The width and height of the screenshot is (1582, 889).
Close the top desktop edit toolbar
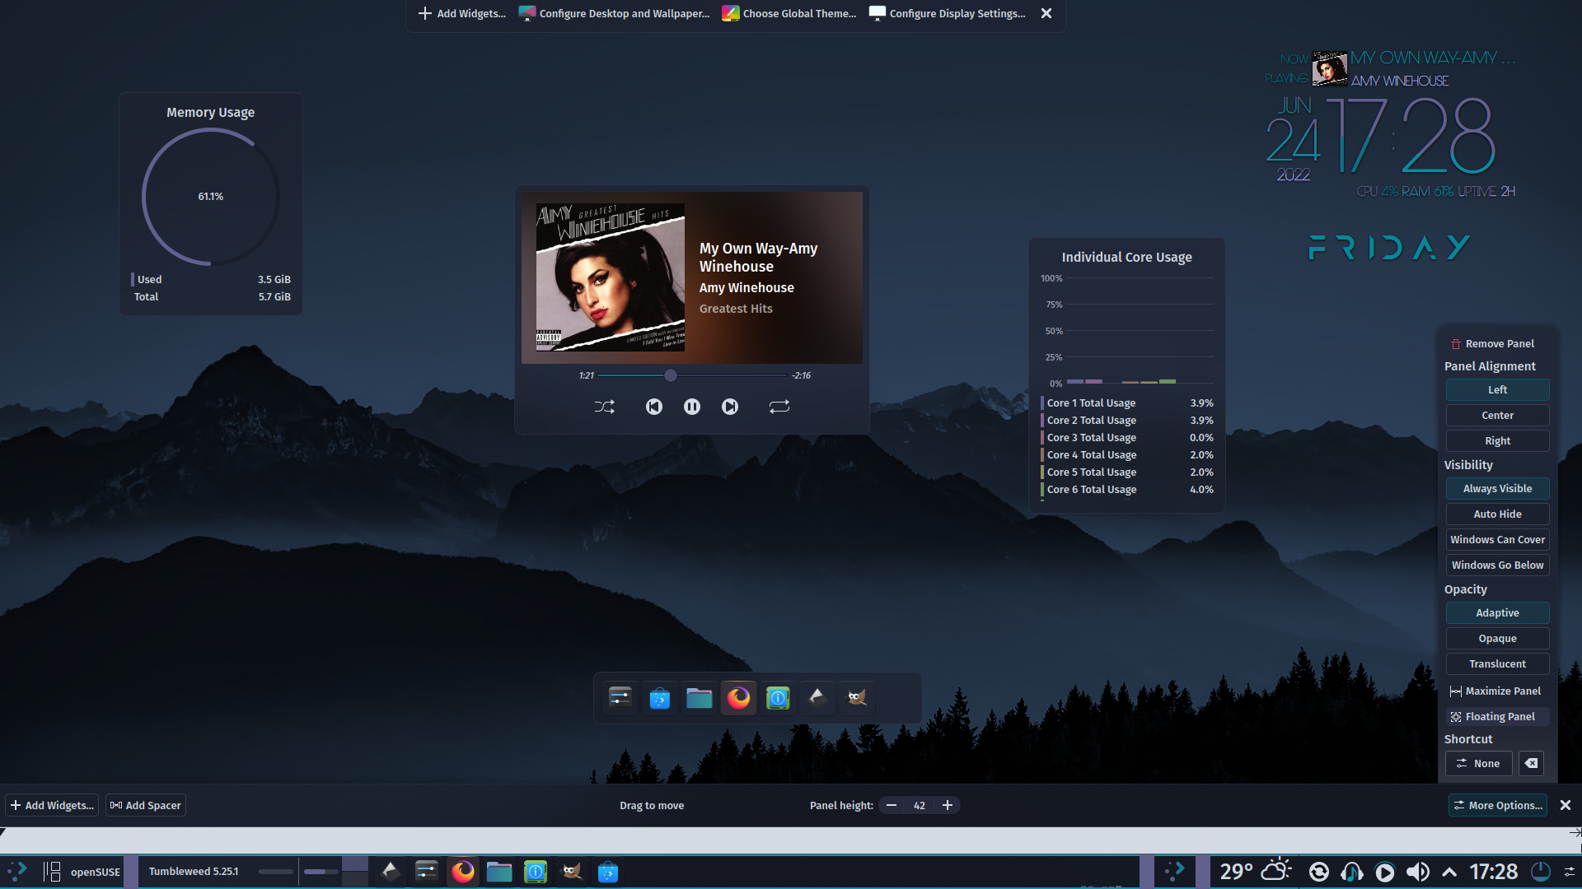[1046, 14]
